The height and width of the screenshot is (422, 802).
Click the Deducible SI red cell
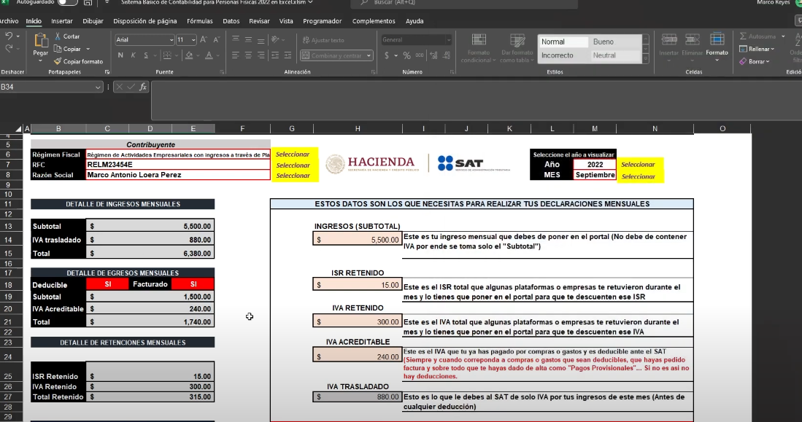point(107,284)
